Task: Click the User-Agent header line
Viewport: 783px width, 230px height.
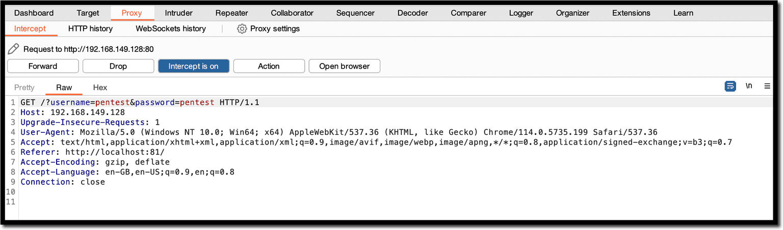Action: [x=306, y=132]
